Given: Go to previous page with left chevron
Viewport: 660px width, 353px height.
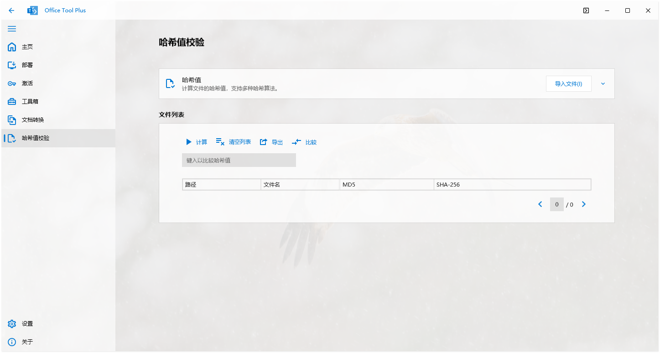Looking at the screenshot, I should coord(540,204).
